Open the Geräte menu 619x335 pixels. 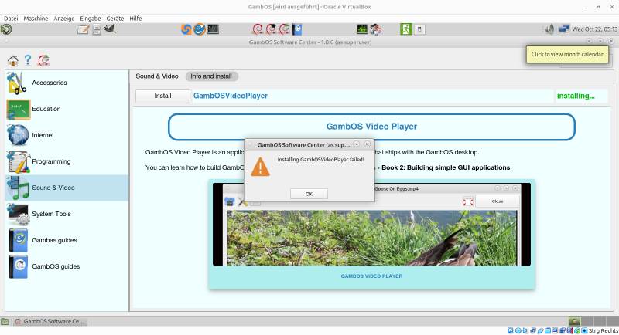(113, 18)
